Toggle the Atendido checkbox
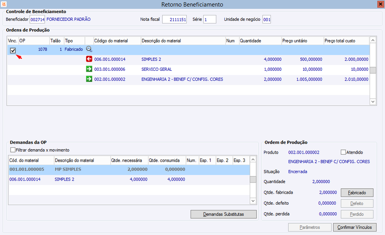The image size is (385, 235). pos(343,152)
